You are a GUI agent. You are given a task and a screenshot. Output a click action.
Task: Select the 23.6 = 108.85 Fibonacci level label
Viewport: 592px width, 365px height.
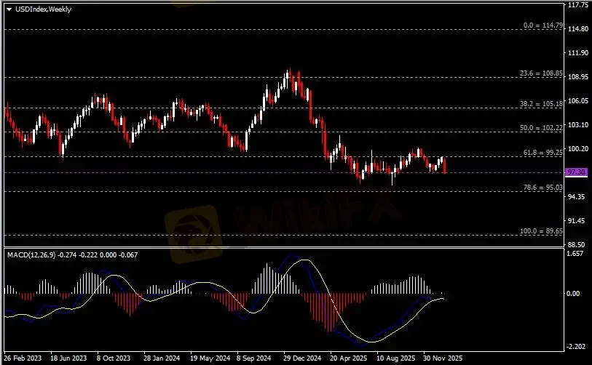pos(542,73)
